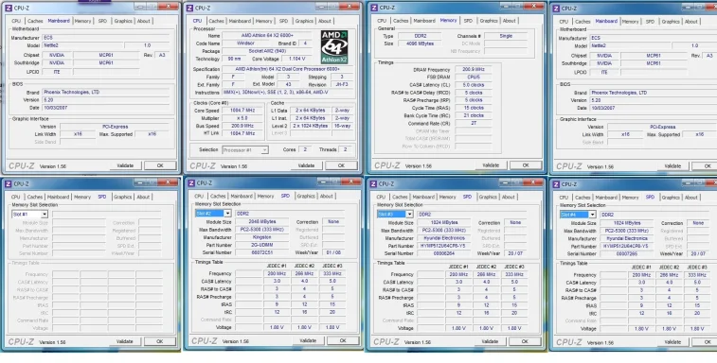Click Validate in the Kingston Slot #2 window
Image resolution: width=717 pixels, height=363 pixels.
308,340
